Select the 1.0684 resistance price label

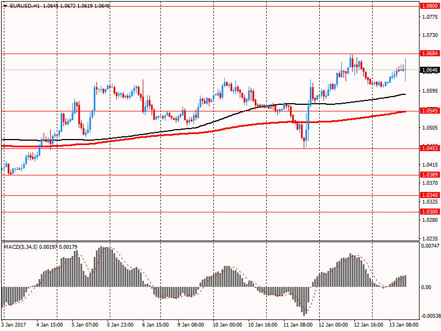(429, 54)
